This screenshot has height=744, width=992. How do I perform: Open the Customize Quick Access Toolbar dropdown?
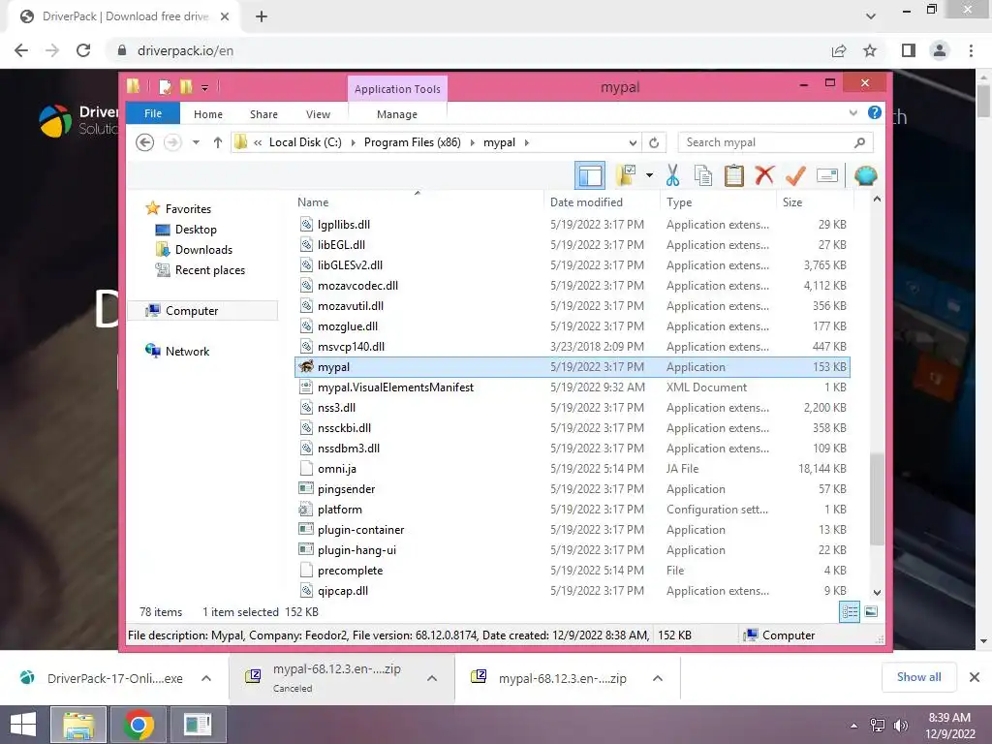click(205, 88)
